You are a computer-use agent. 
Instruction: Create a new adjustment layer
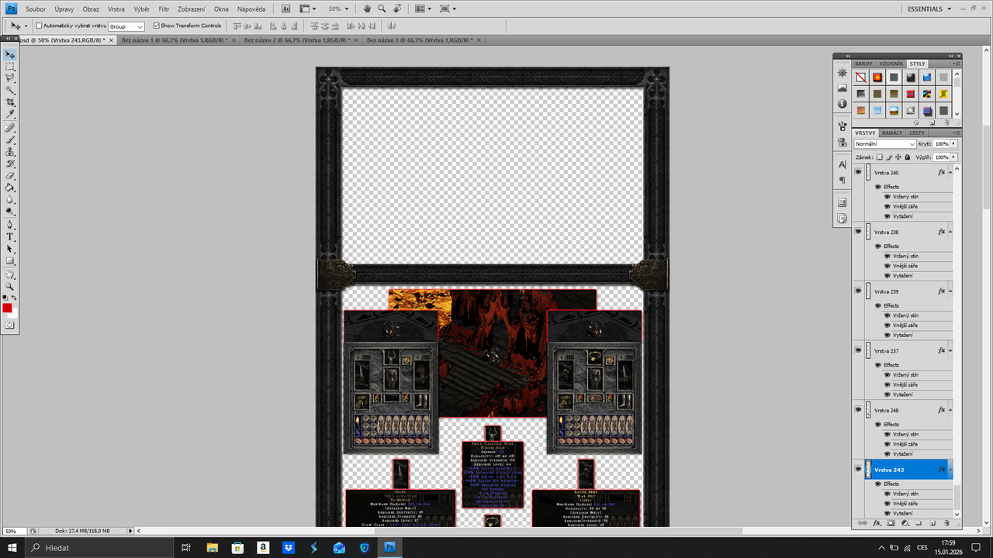coord(905,523)
